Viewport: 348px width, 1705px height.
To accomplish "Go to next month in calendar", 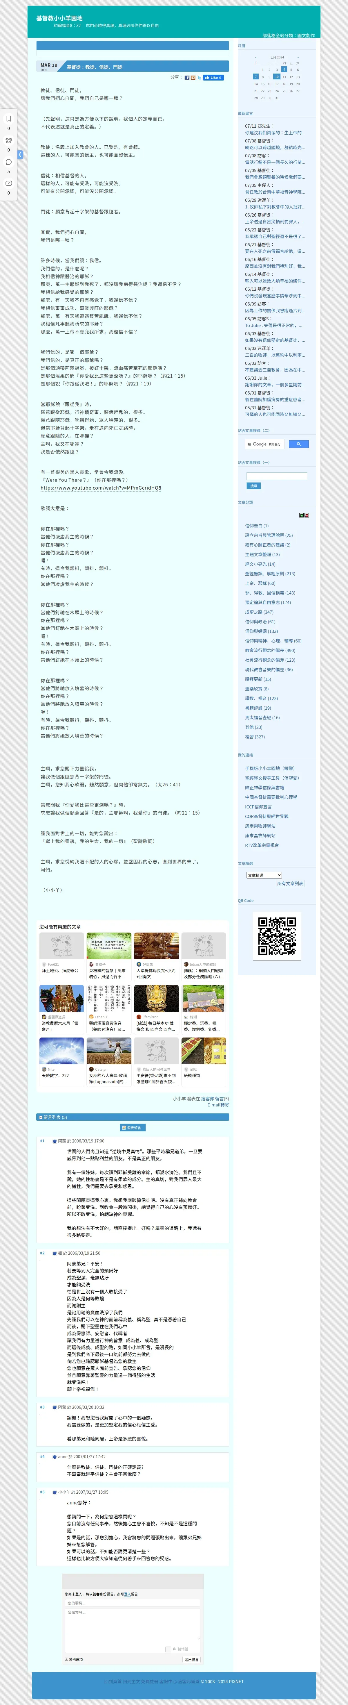I will pos(298,58).
